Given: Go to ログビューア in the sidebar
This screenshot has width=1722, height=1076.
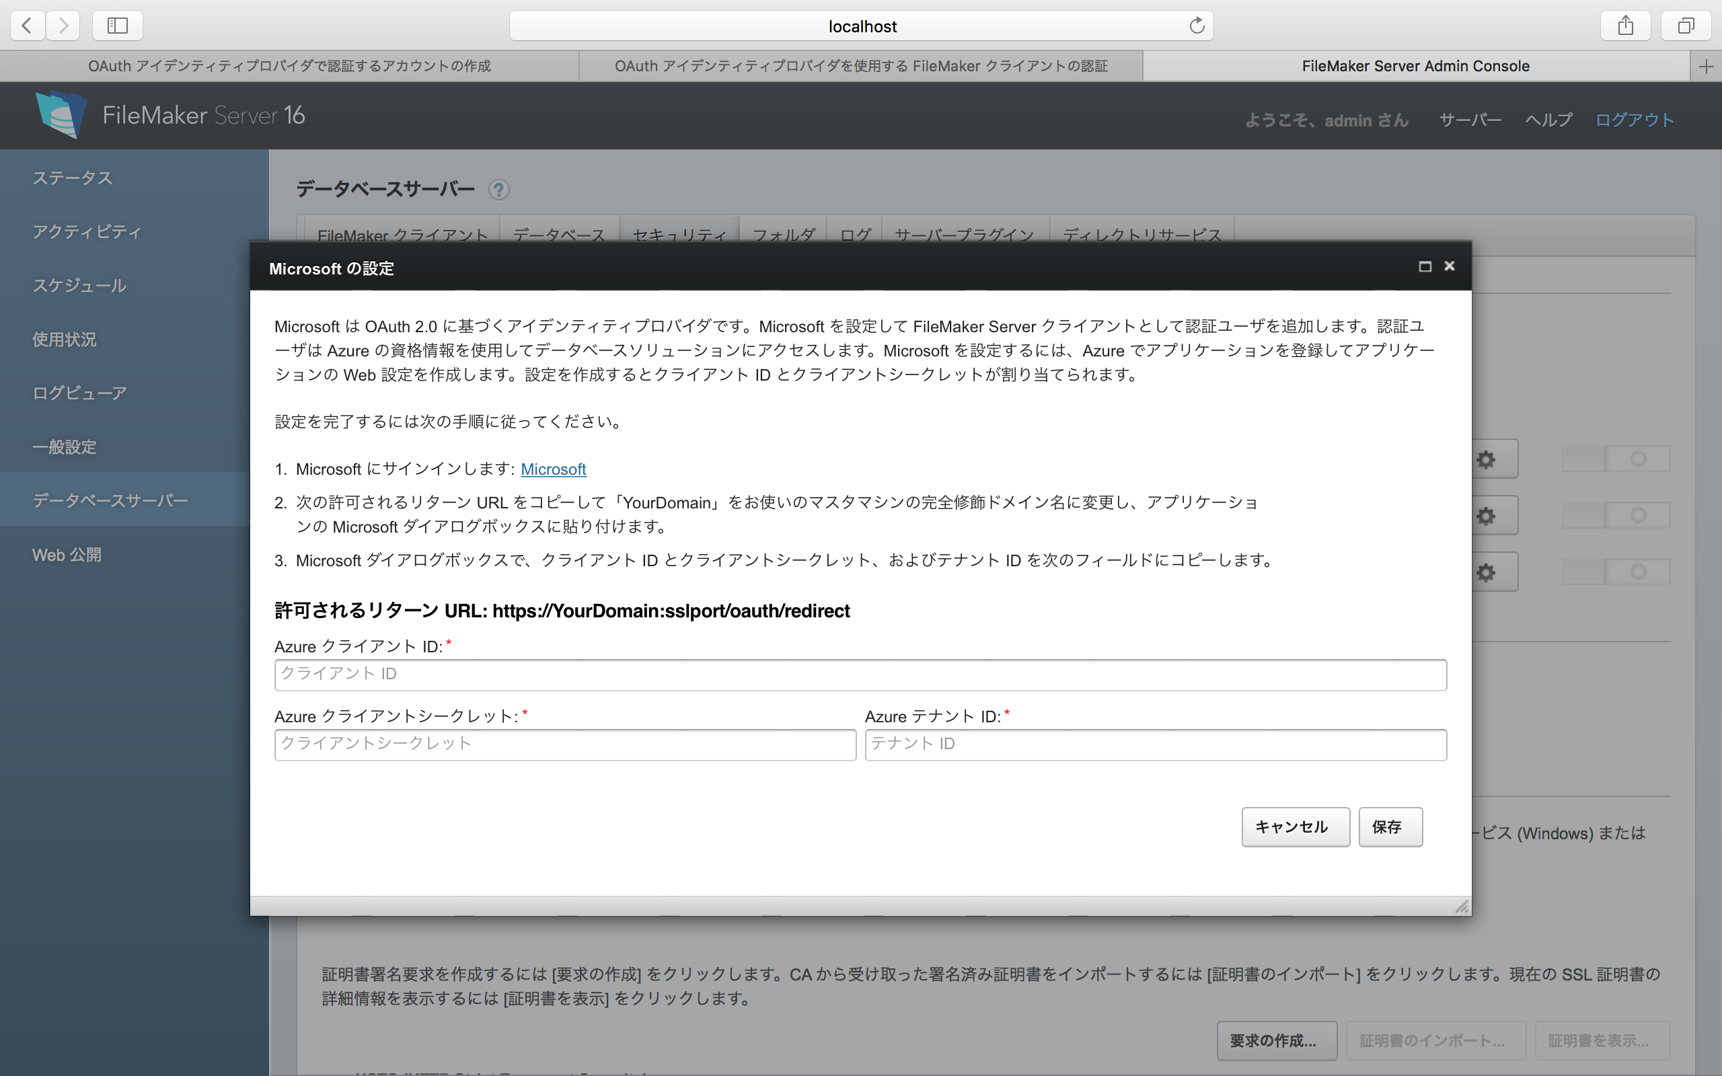Looking at the screenshot, I should (x=79, y=393).
